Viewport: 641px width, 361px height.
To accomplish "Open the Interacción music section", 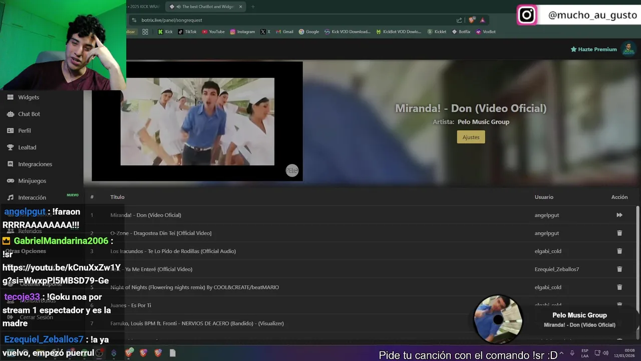I will tap(32, 198).
